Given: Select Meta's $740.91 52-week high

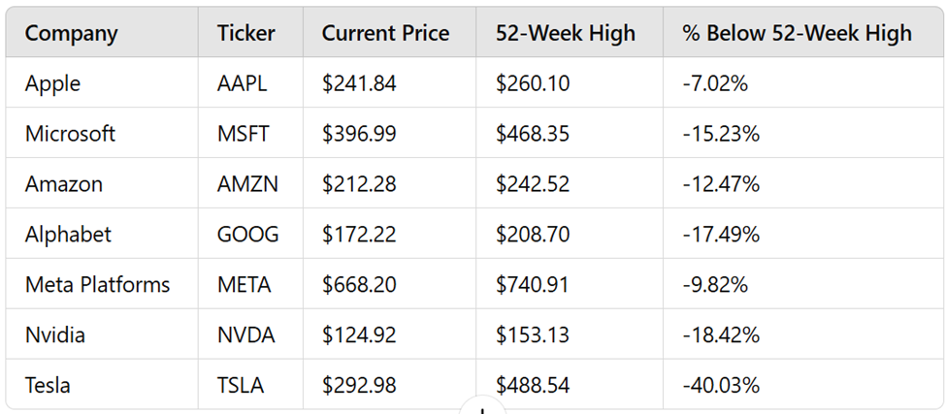Looking at the screenshot, I should [533, 284].
